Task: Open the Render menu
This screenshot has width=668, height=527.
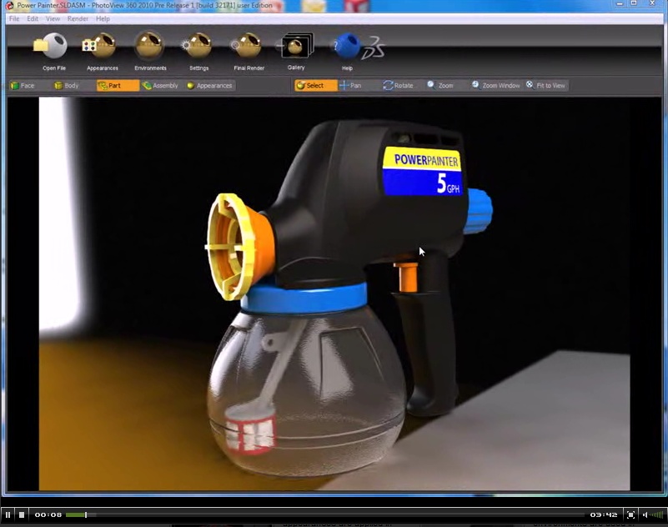Action: [x=78, y=18]
